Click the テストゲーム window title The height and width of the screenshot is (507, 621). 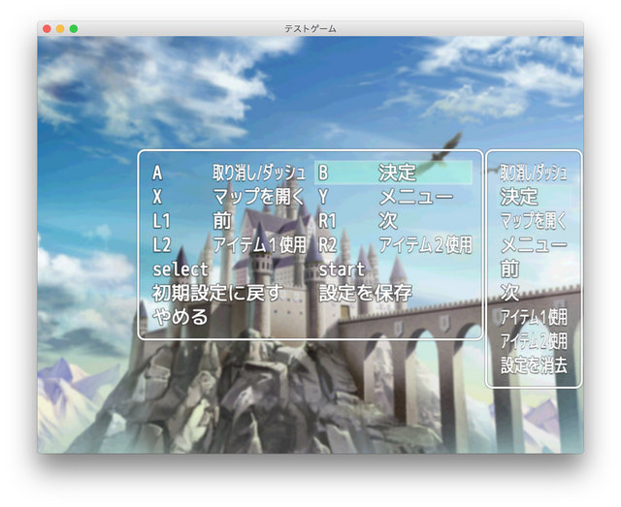pyautogui.click(x=310, y=29)
